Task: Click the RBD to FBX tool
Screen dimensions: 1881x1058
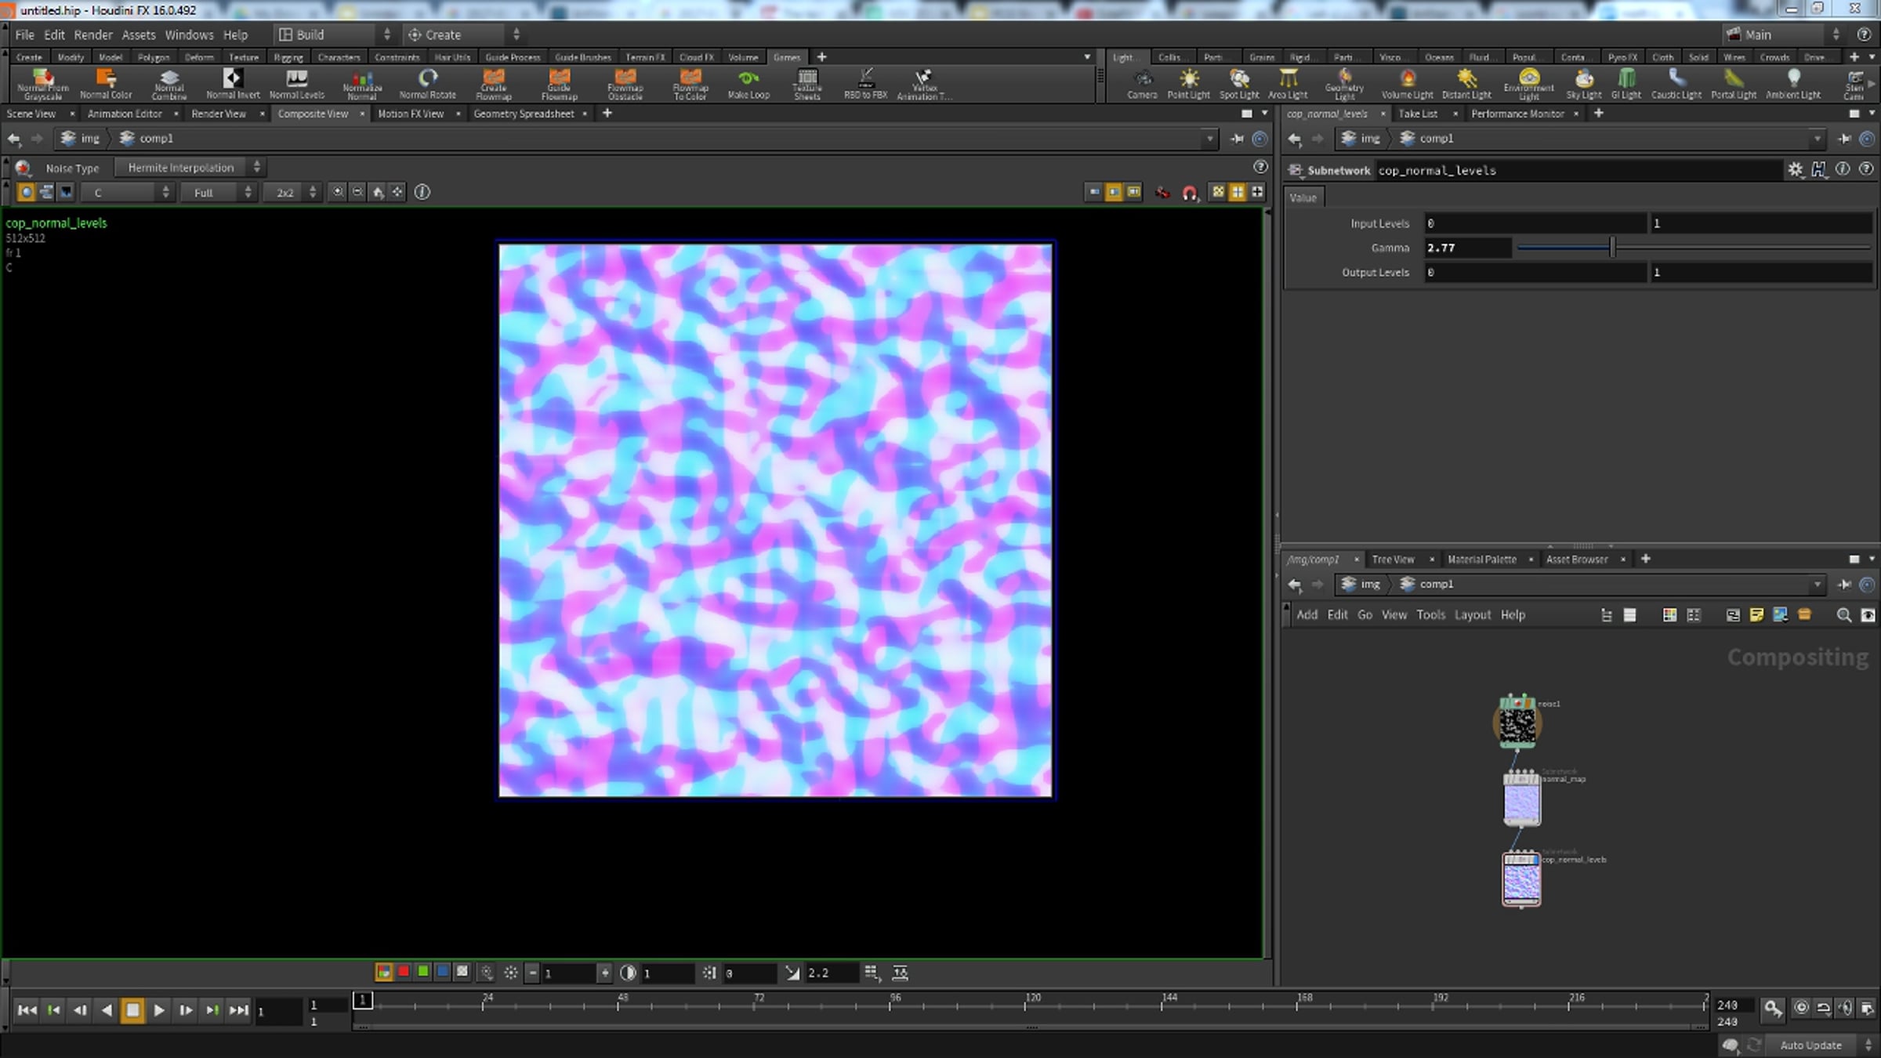Action: (x=865, y=83)
